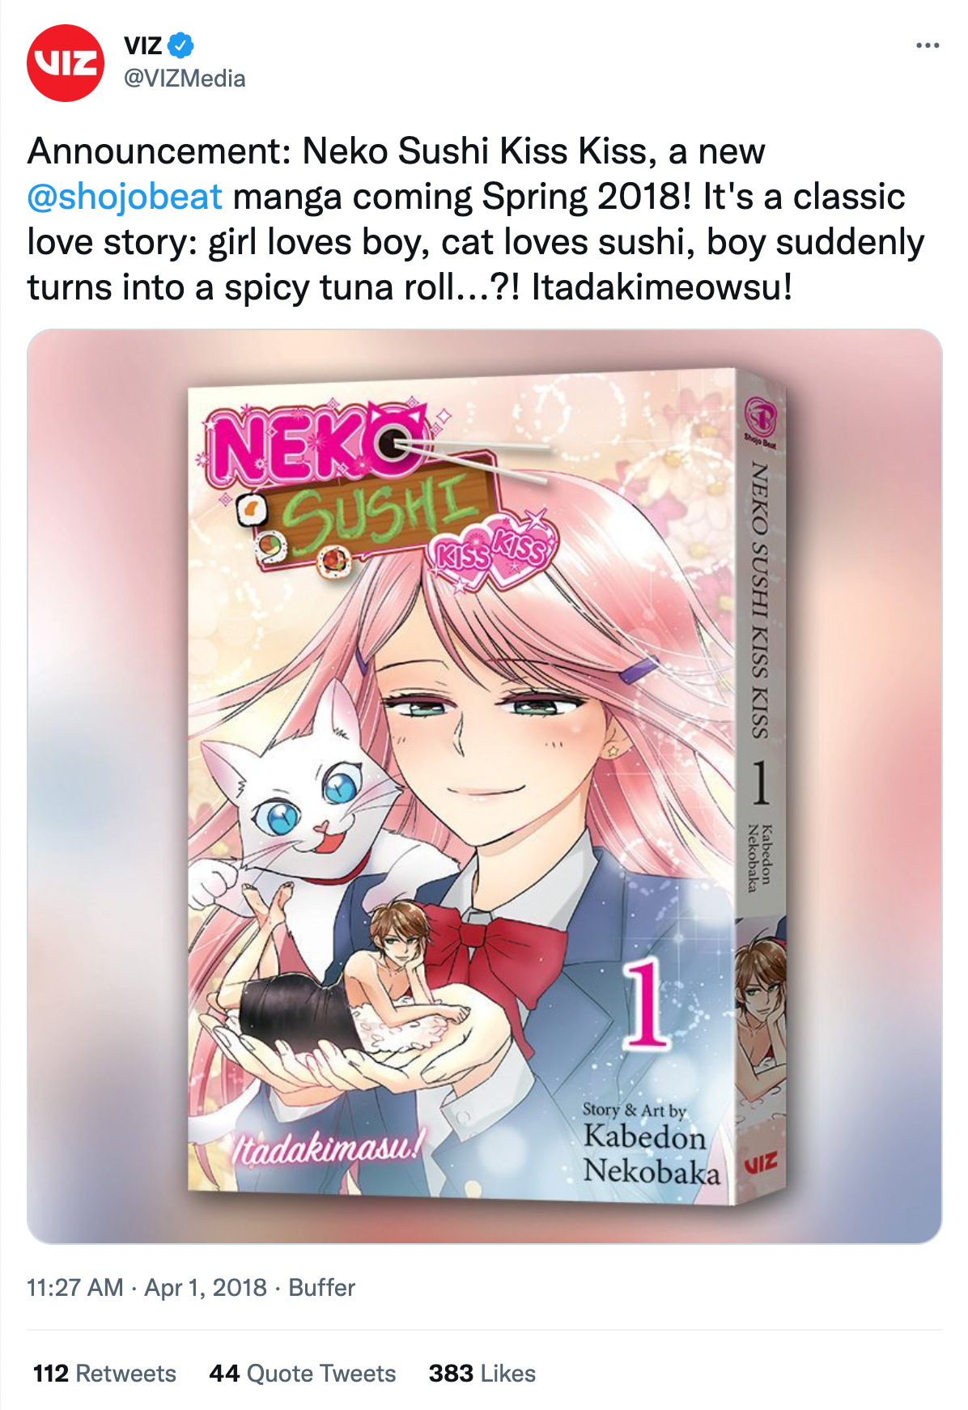
Task: Click the VIZ display name
Action: click(x=143, y=45)
